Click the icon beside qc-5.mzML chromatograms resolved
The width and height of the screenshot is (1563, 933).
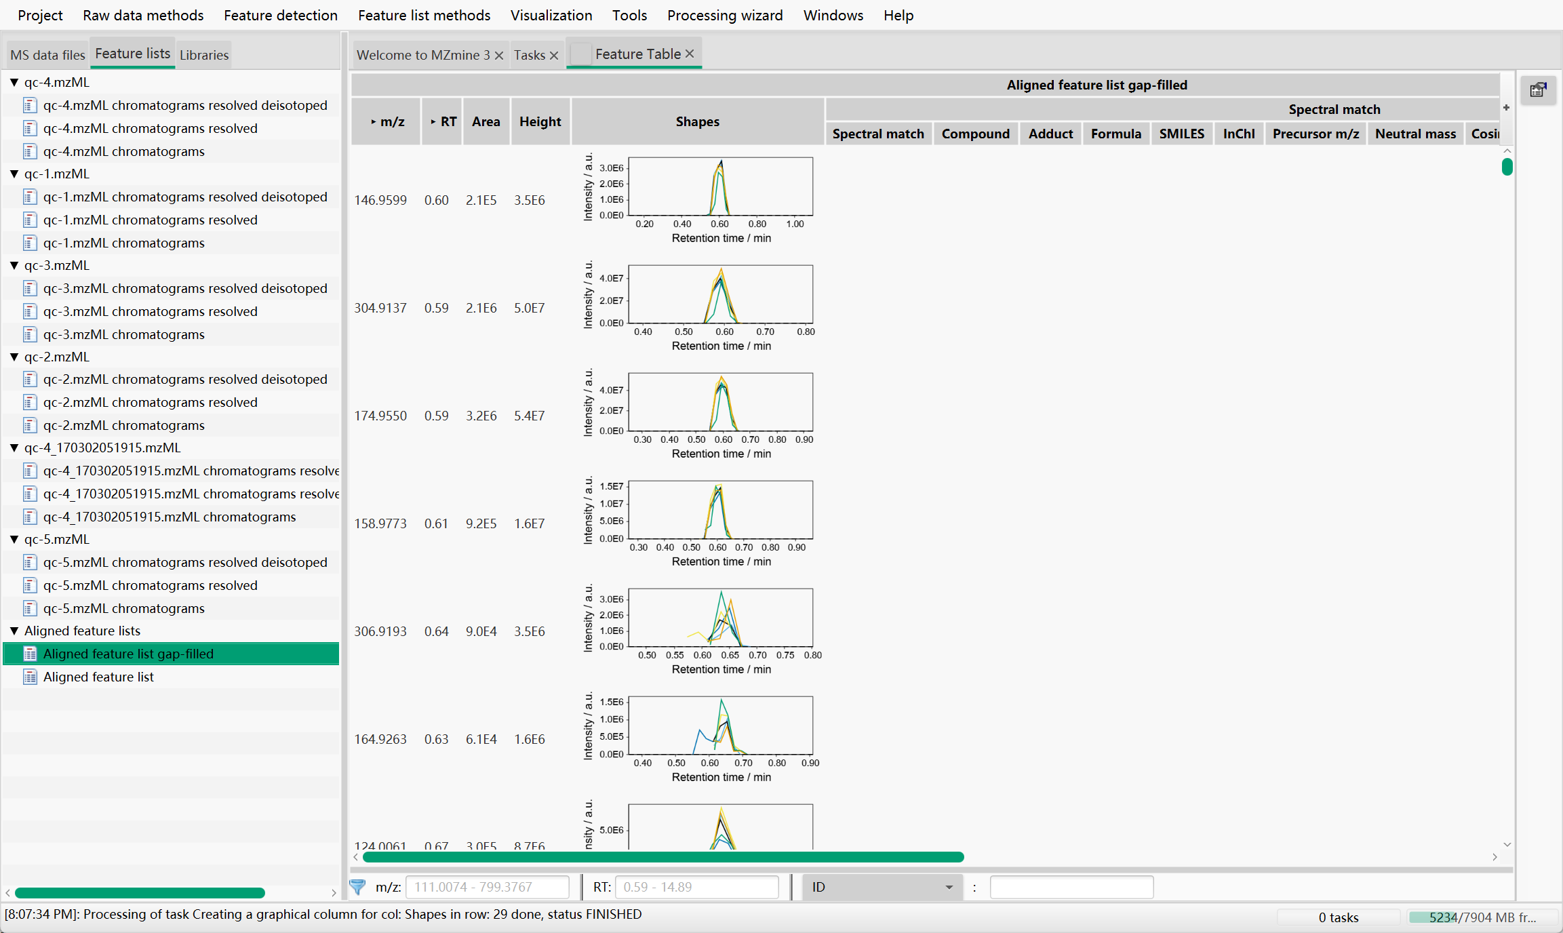coord(30,584)
